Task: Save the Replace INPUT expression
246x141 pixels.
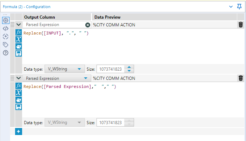Action: coord(19,53)
